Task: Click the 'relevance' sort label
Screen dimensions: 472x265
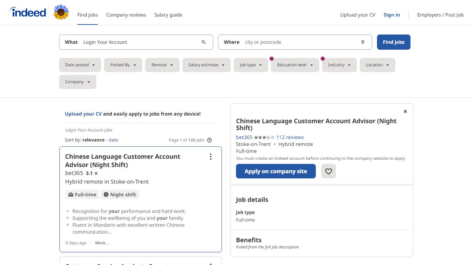Action: [x=94, y=140]
